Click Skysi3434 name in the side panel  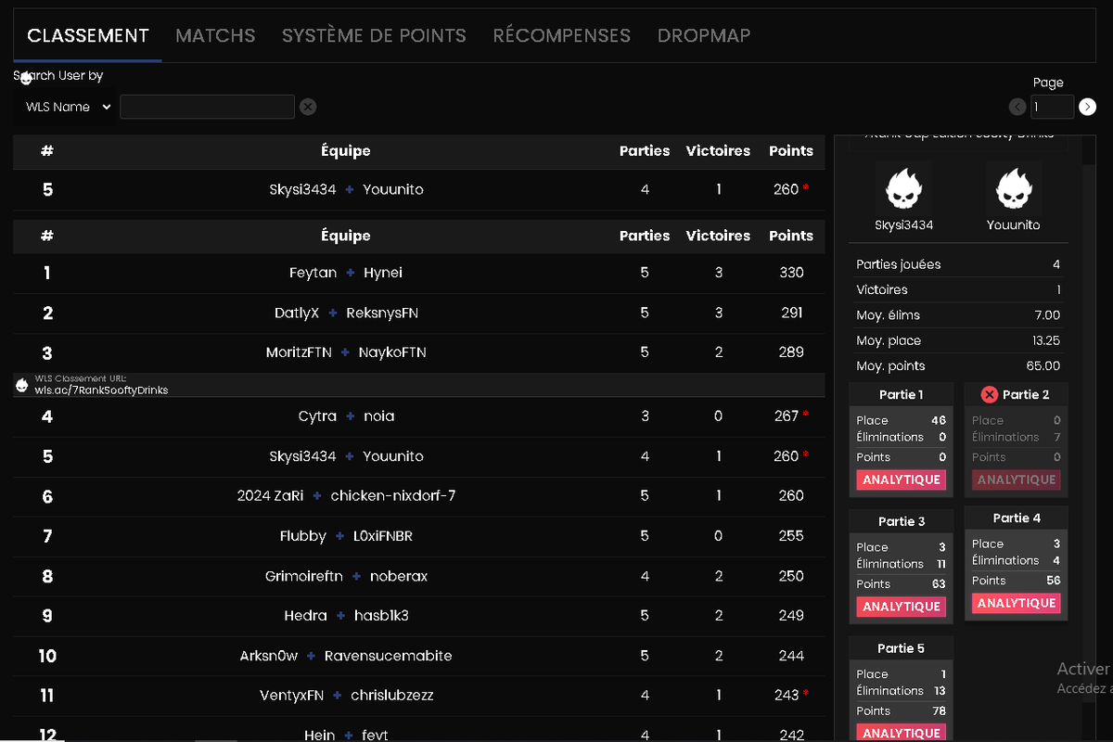904,225
